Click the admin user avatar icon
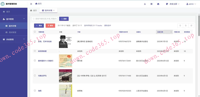Screen dimensions: 200x97 click(x=187, y=4)
